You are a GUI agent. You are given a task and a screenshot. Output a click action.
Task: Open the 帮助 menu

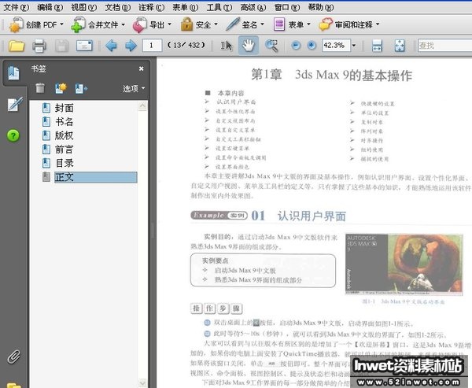pos(321,7)
